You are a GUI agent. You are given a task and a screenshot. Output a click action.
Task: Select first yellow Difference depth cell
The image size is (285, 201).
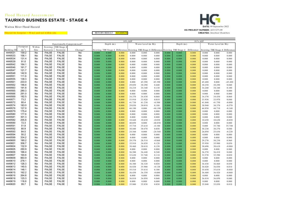point(121,53)
